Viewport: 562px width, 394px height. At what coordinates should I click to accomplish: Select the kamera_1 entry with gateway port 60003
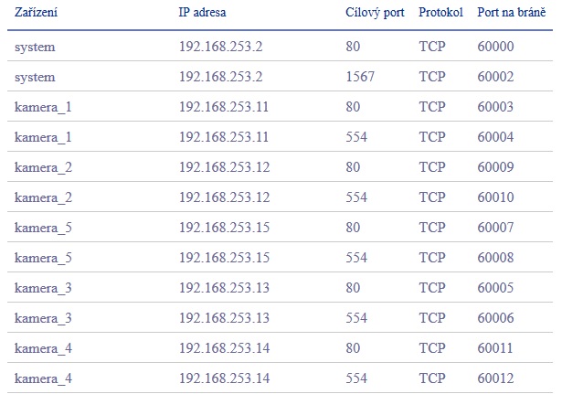280,106
